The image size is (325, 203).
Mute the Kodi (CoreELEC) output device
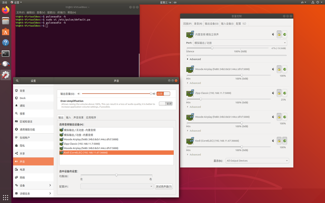coord(273,141)
